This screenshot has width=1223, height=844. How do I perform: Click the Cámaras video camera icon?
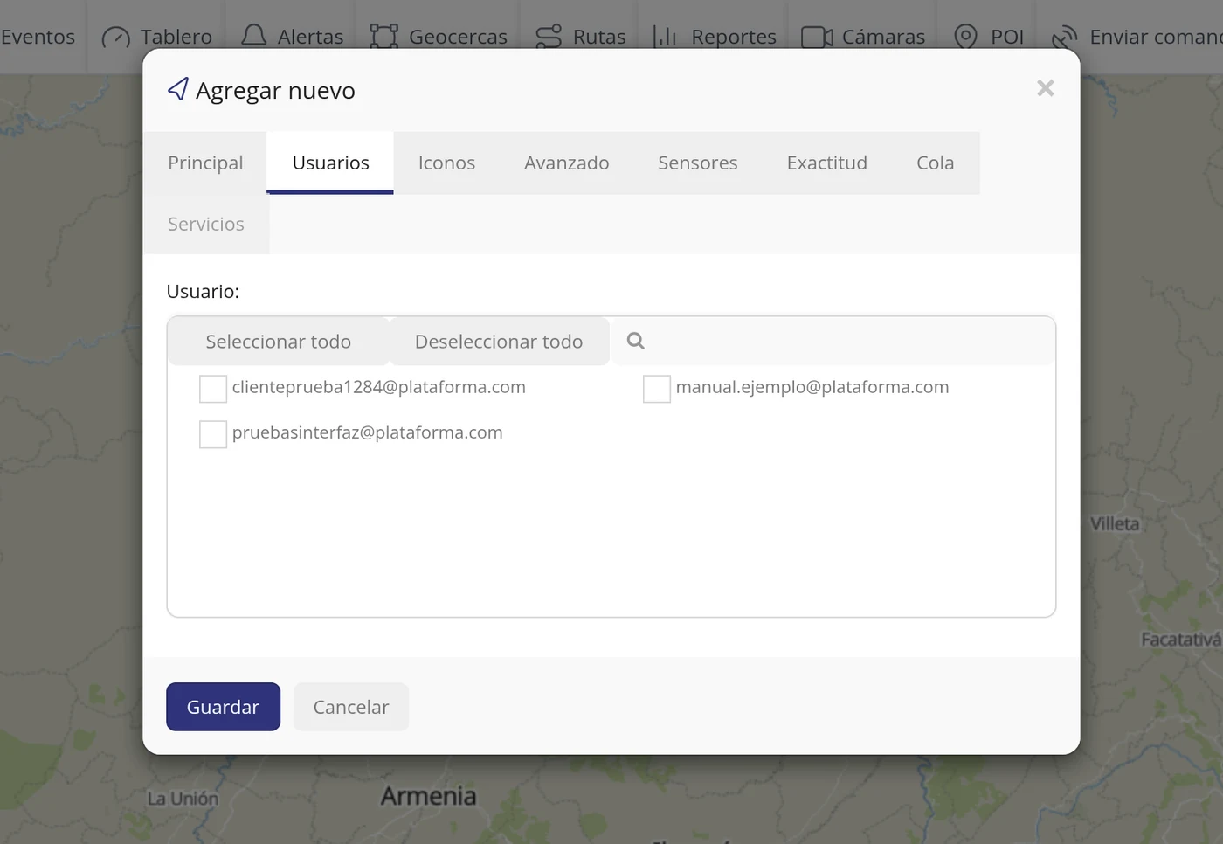[x=817, y=38]
